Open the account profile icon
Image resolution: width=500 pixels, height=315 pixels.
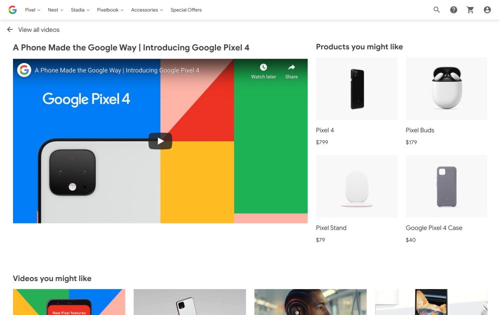[487, 10]
